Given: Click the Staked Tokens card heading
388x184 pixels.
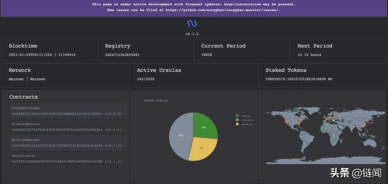Looking at the screenshot, I should pyautogui.click(x=286, y=70).
